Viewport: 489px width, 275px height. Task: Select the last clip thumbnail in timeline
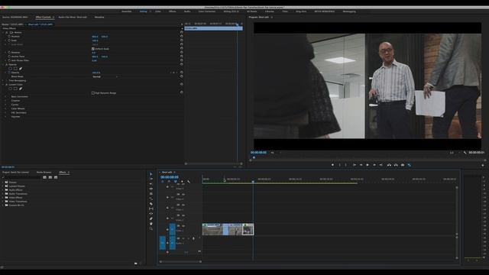tap(248, 229)
